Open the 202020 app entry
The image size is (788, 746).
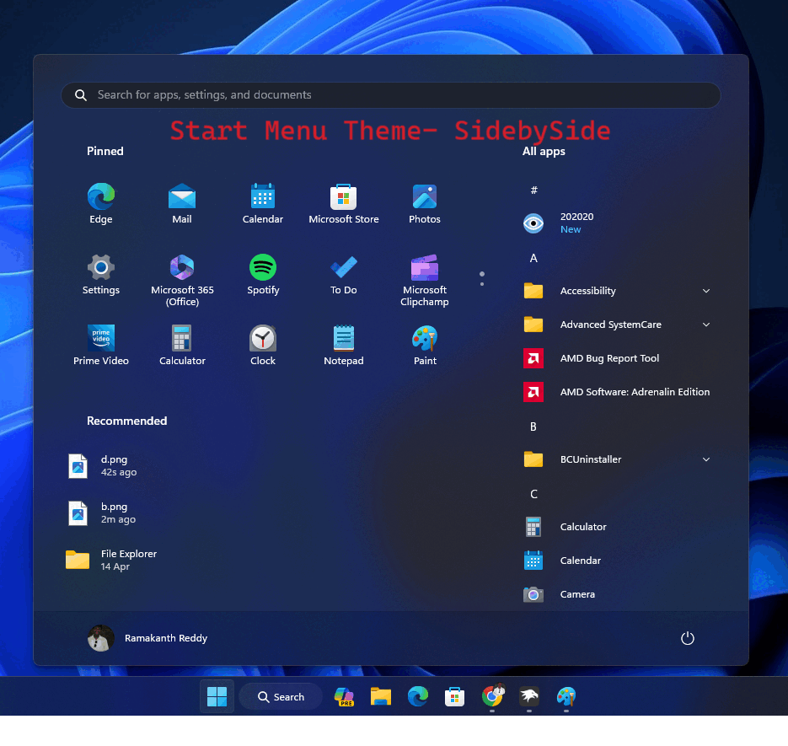(x=576, y=223)
